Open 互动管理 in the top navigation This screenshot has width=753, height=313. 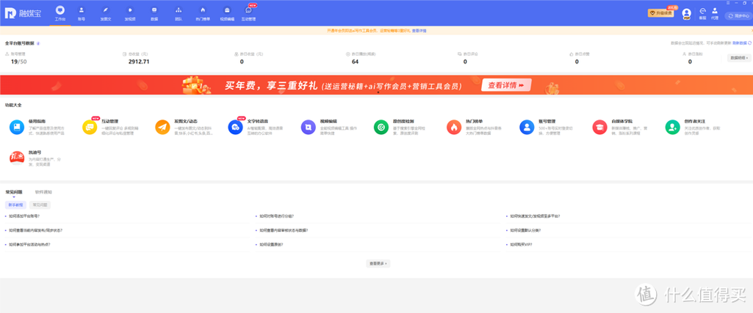pyautogui.click(x=248, y=13)
